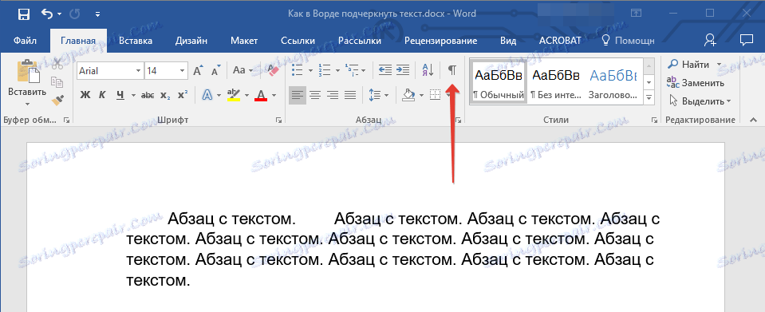
Task: Toggle strikethrough abc formatting
Action: tap(148, 95)
